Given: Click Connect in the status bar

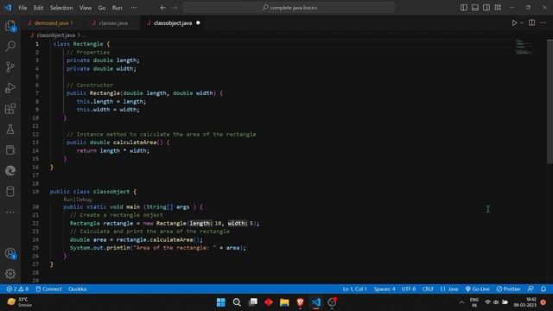Looking at the screenshot, I should pos(48,289).
